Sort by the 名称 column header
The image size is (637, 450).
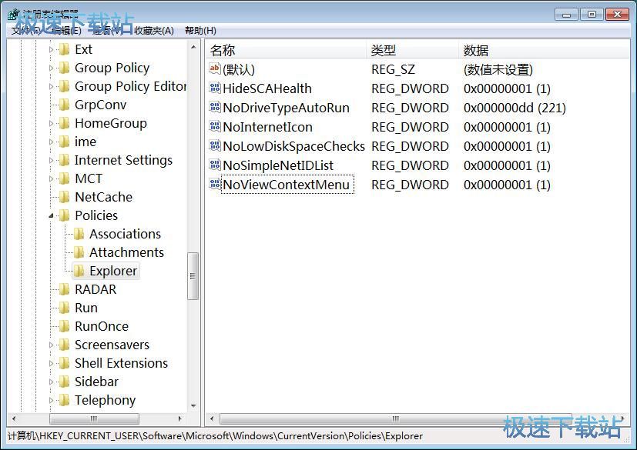[x=286, y=50]
